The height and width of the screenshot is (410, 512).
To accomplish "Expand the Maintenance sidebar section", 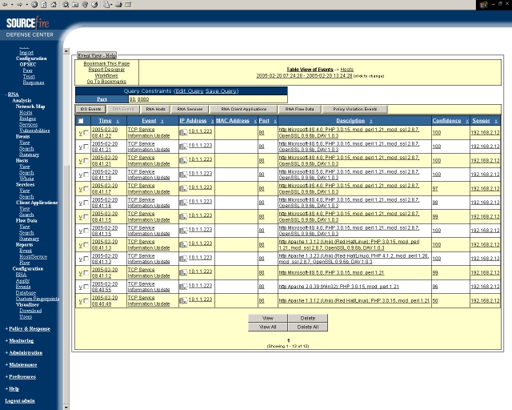I will pos(22,365).
